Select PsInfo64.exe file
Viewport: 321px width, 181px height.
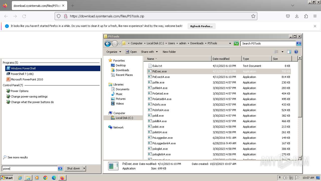coord(160,110)
